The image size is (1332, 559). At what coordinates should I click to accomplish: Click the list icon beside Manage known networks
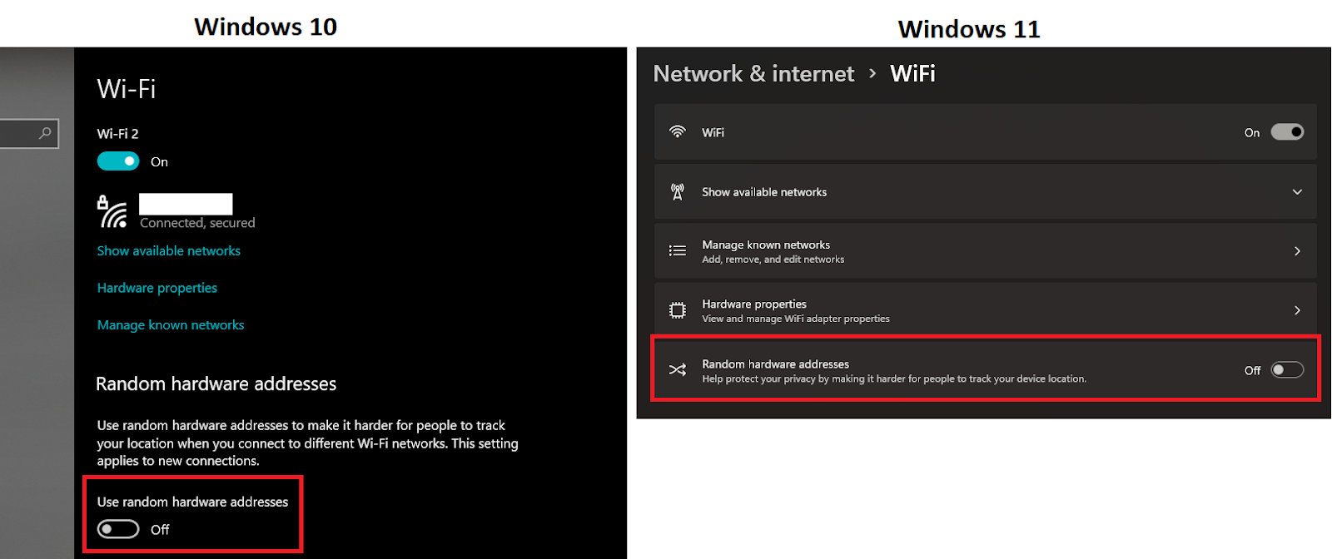point(678,250)
